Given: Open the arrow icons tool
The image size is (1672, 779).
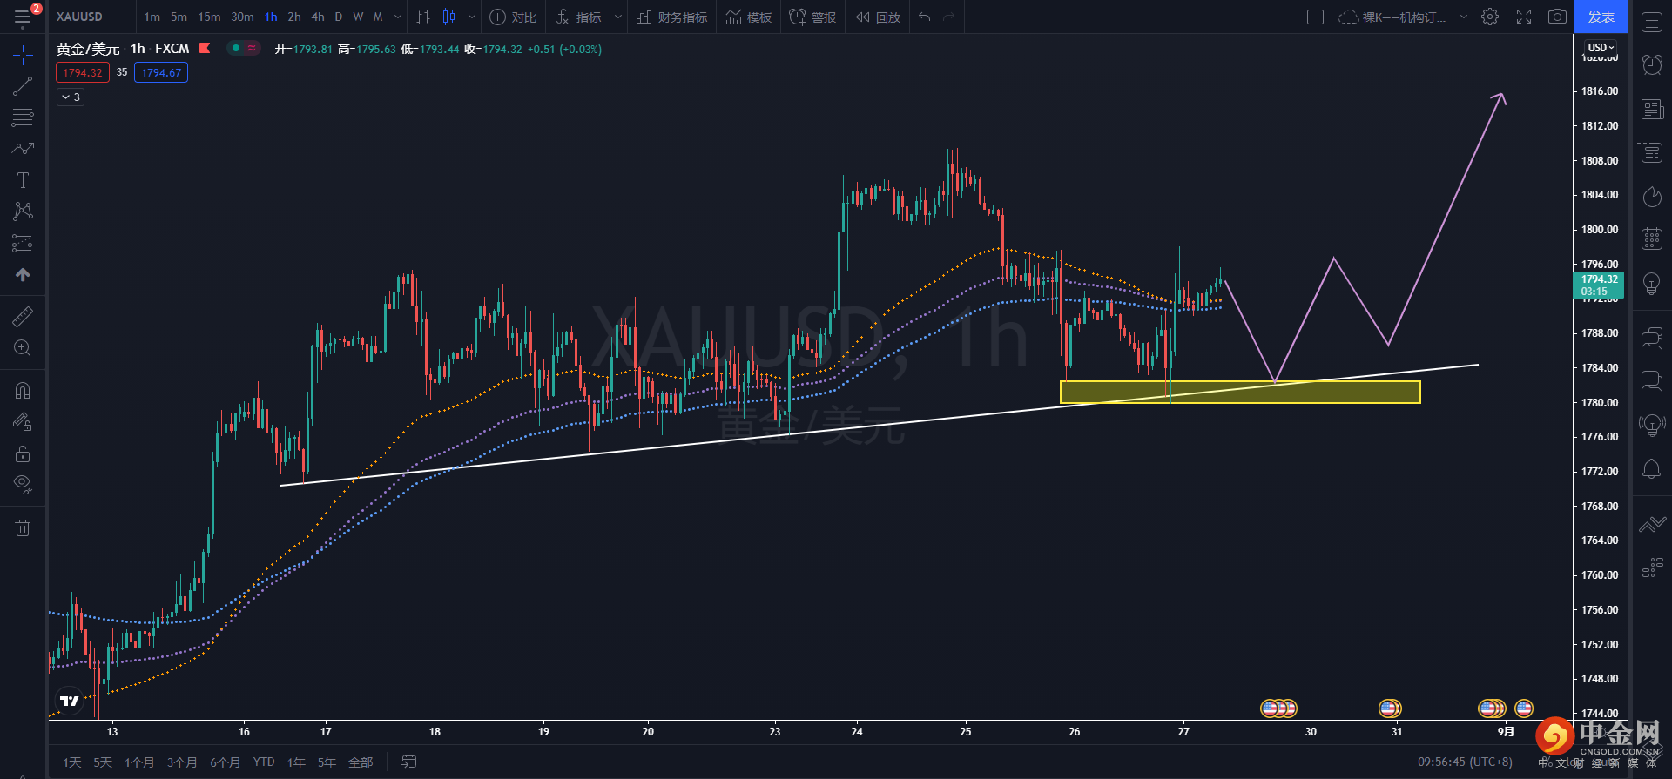Looking at the screenshot, I should point(23,274).
